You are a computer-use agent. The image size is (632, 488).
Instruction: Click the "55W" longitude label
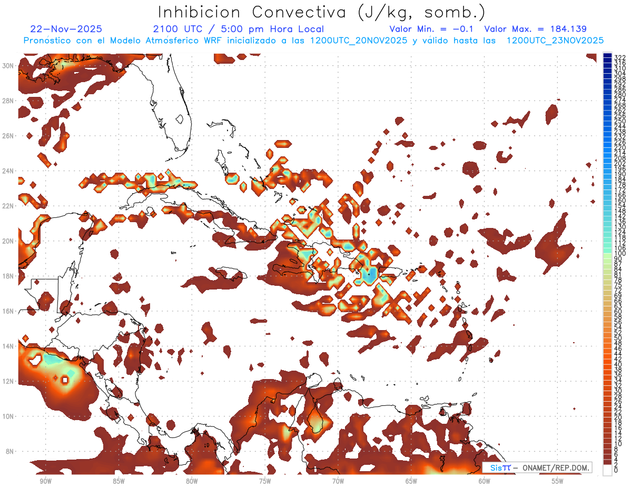(x=558, y=481)
